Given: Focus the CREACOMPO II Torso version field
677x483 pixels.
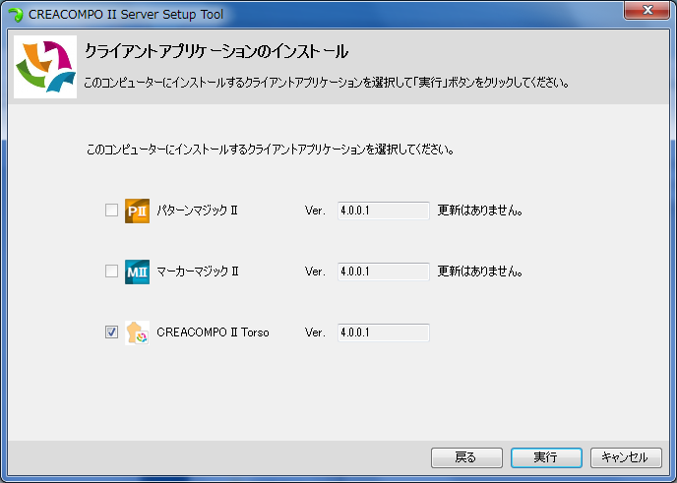Looking at the screenshot, I should tap(383, 332).
